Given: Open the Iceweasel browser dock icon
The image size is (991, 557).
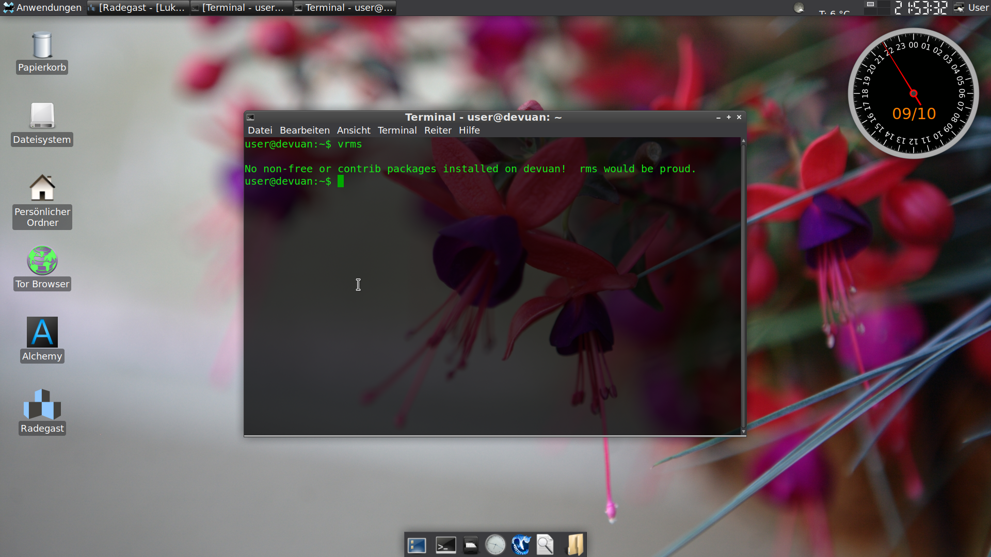Looking at the screenshot, I should pyautogui.click(x=521, y=545).
